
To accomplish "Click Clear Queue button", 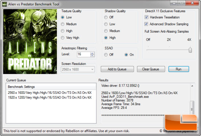I will tap(151, 69).
